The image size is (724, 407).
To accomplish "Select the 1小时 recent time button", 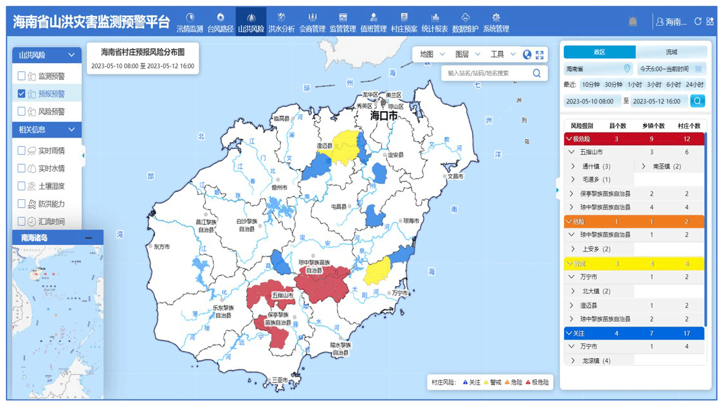I will [635, 85].
